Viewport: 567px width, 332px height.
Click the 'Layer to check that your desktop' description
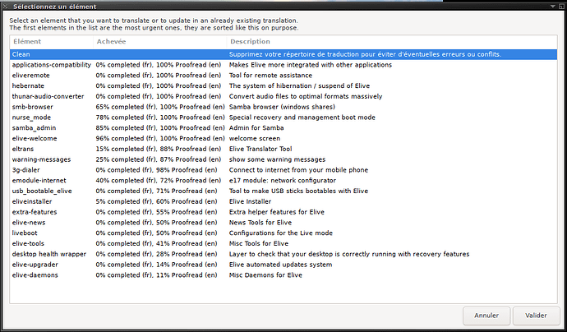(x=283, y=254)
